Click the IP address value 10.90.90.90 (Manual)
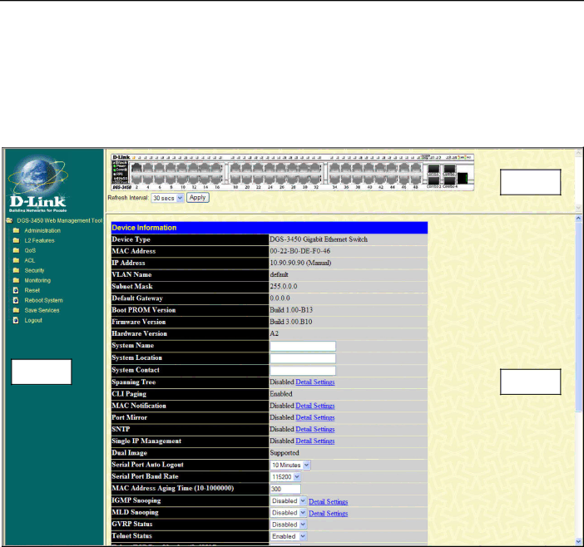 300,263
